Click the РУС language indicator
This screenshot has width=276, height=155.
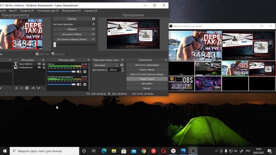(248, 151)
